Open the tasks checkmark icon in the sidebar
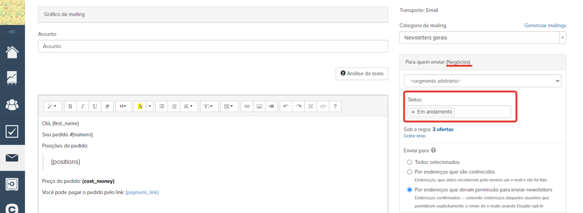 (12, 131)
